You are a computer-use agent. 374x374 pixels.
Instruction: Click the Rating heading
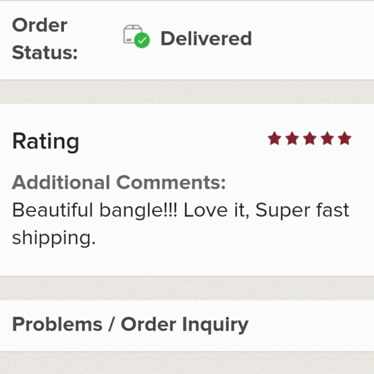46,141
